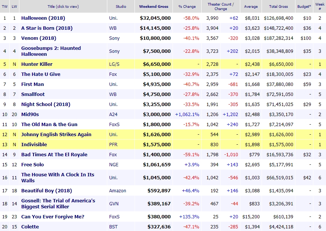Select the total gross $72,591,050
326x231 pixels.
click(280, 94)
